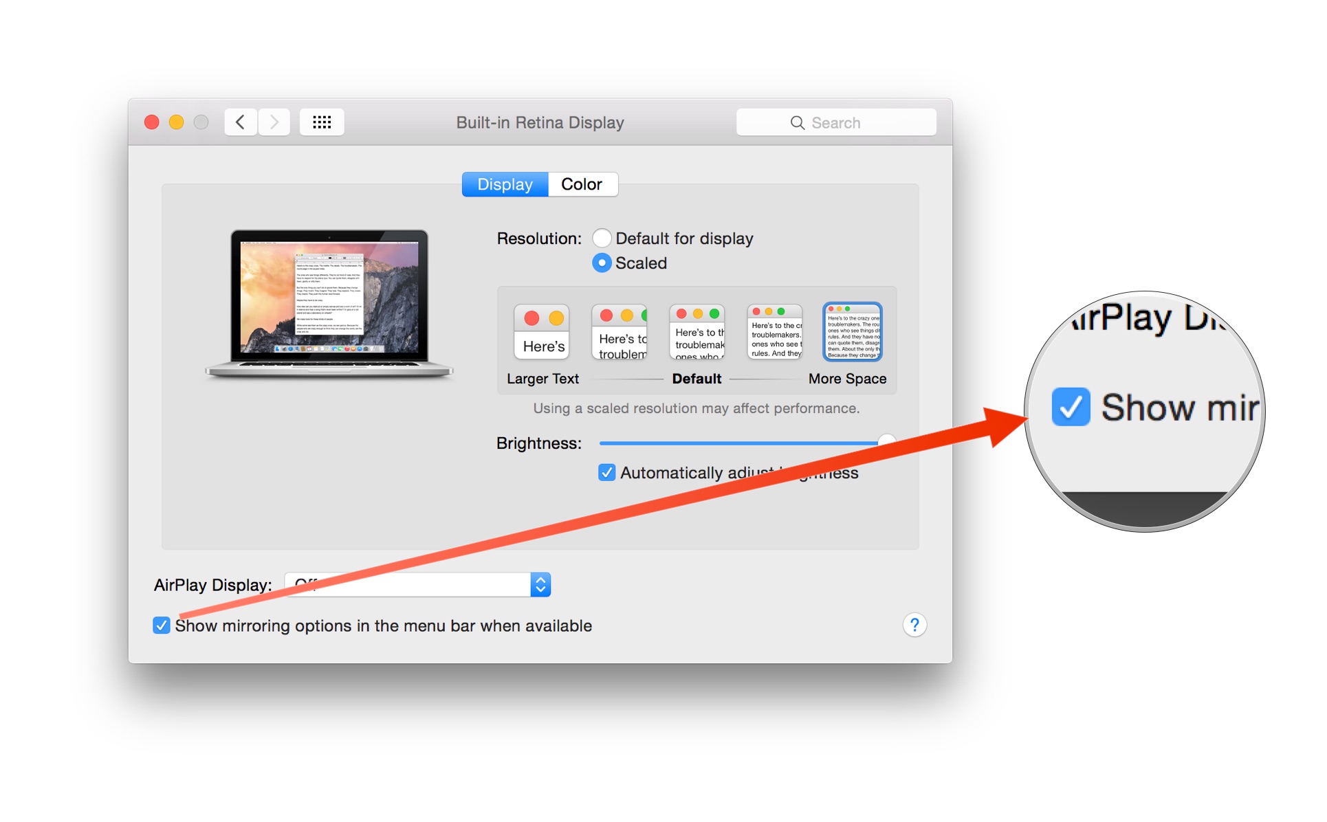Viewport: 1327px width, 822px height.
Task: Select Default for display resolution
Action: [600, 236]
